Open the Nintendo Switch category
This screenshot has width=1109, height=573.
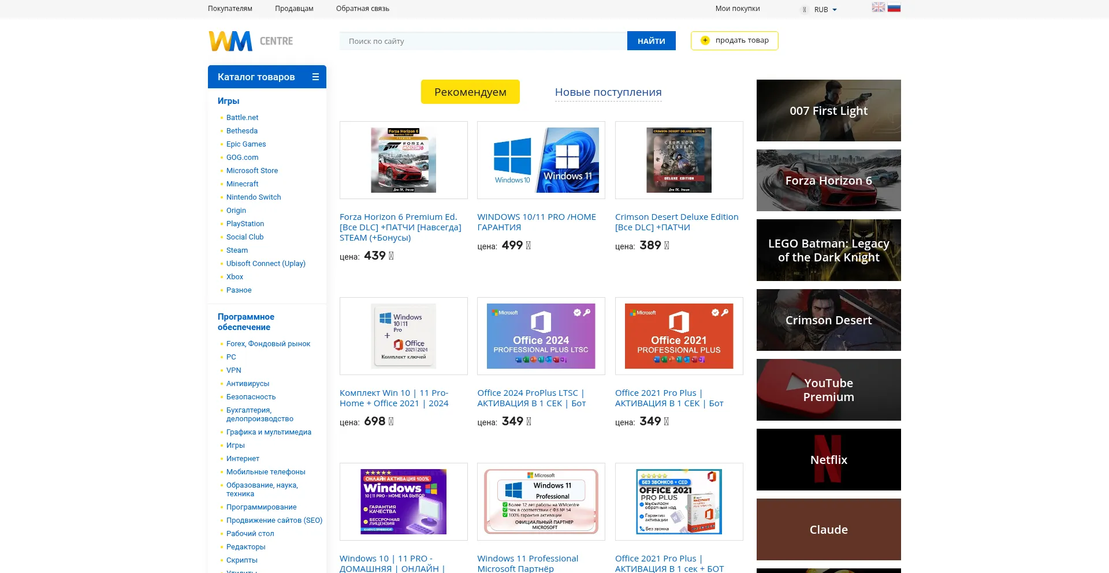pos(254,197)
